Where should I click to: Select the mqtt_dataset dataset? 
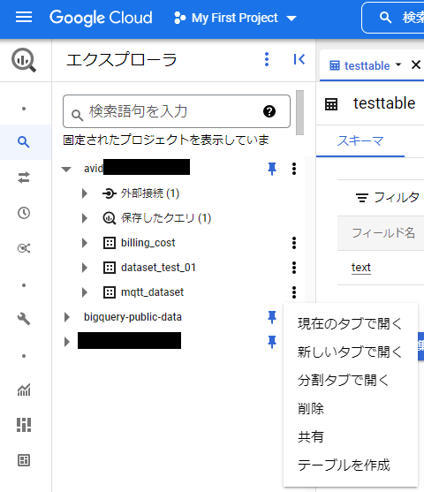(152, 292)
